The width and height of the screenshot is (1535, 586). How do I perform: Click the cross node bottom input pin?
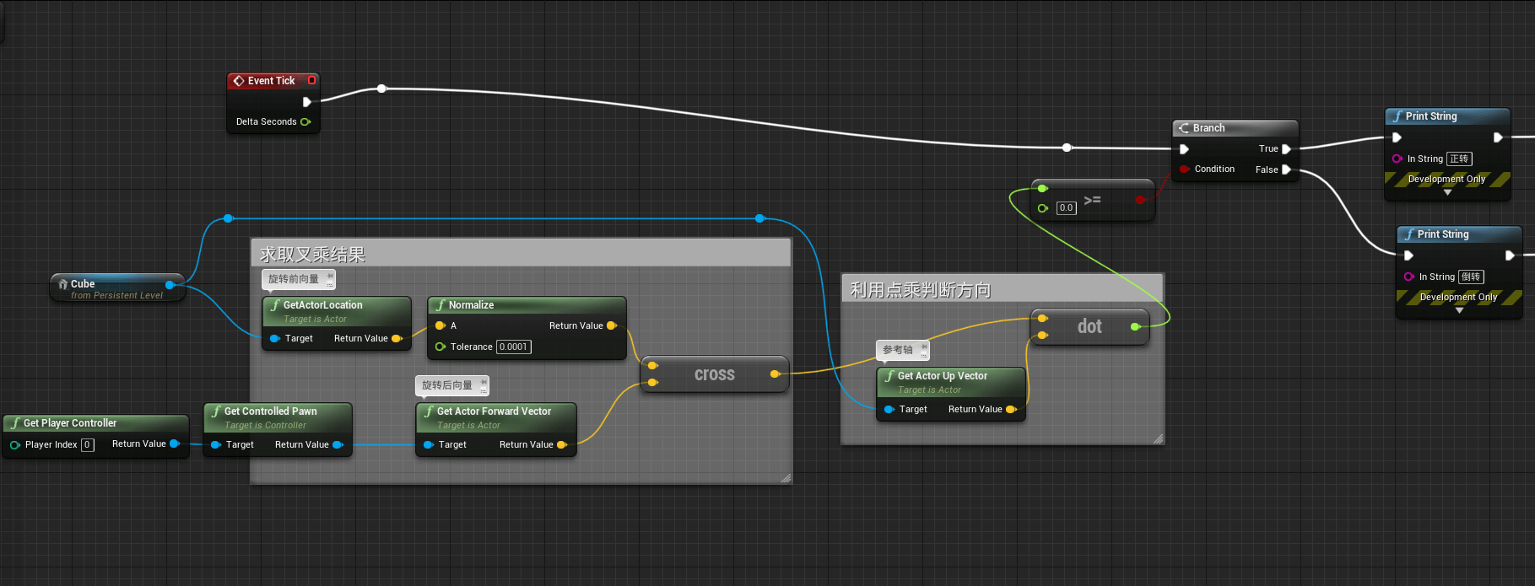click(652, 383)
